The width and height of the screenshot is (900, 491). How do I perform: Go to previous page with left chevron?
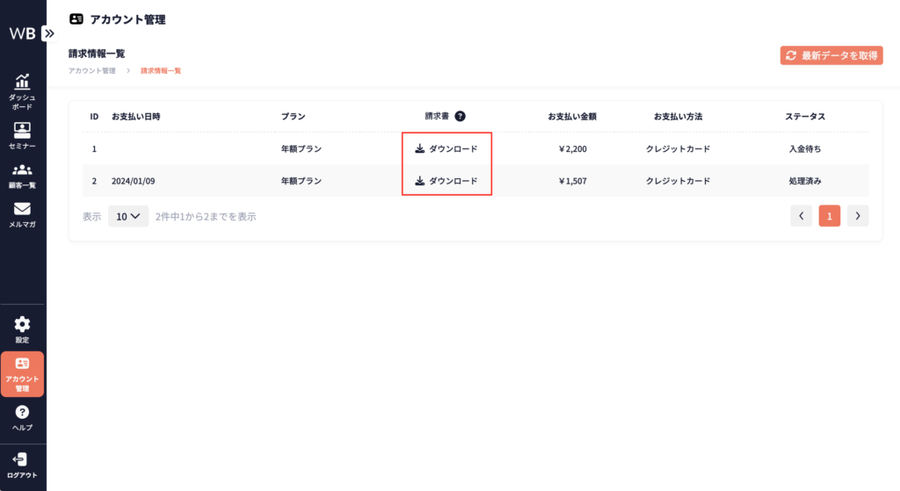tap(801, 216)
